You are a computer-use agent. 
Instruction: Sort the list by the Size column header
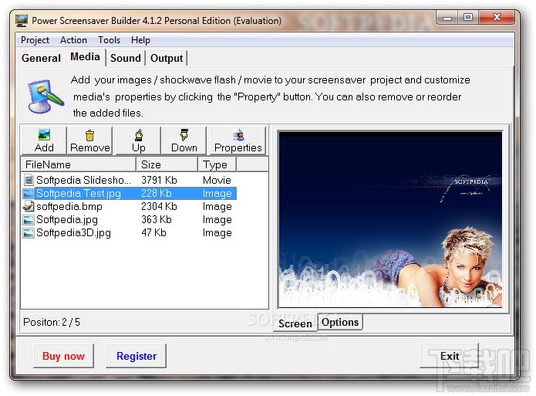(167, 164)
